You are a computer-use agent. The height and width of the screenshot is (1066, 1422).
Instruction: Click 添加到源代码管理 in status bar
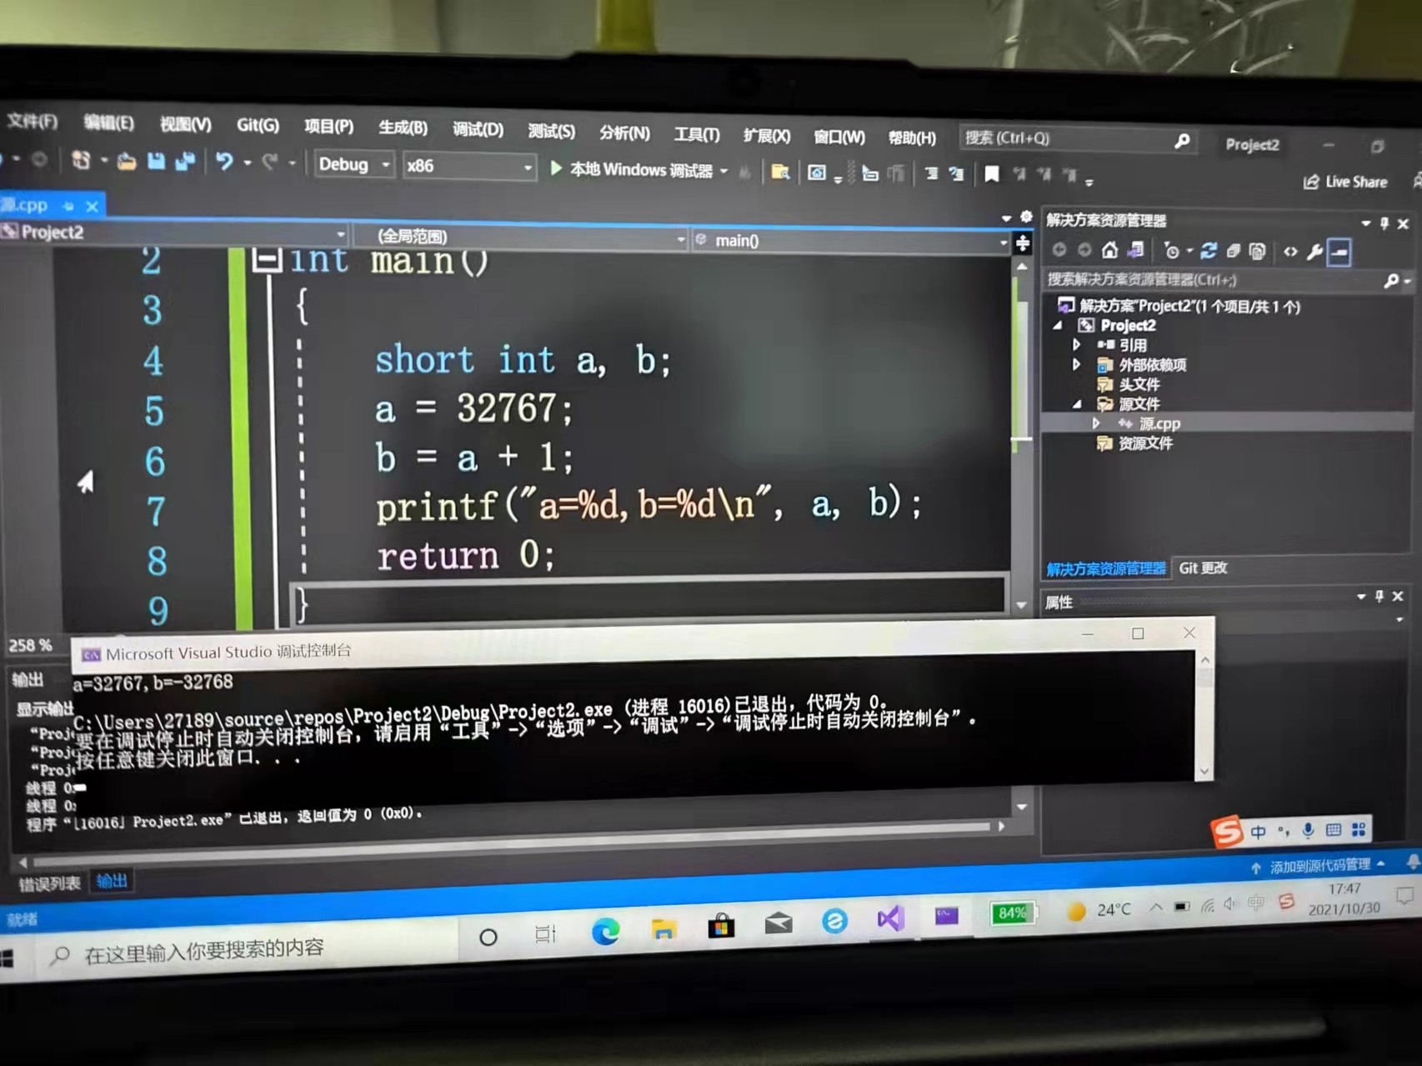tap(1319, 867)
